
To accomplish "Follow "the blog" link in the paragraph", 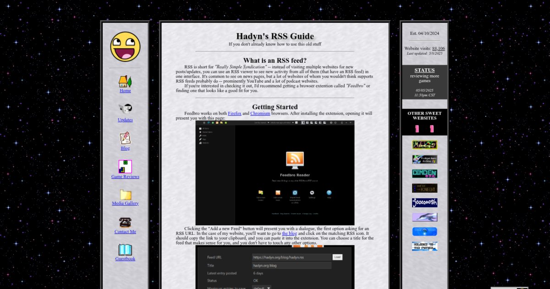I will tap(289, 233).
